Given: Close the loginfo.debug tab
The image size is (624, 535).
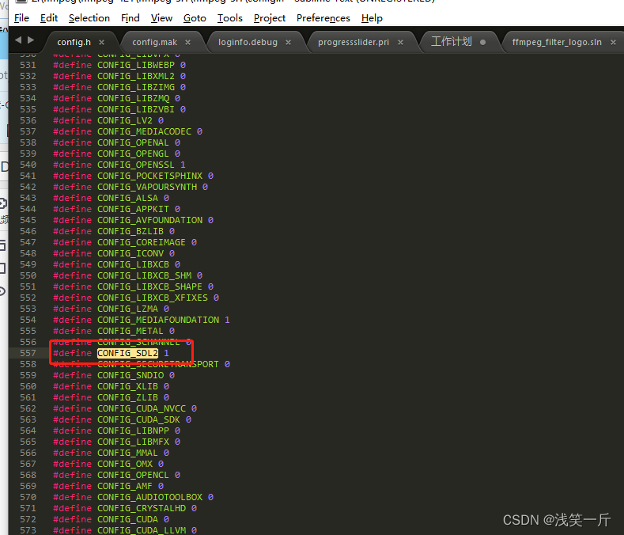Looking at the screenshot, I should [288, 42].
